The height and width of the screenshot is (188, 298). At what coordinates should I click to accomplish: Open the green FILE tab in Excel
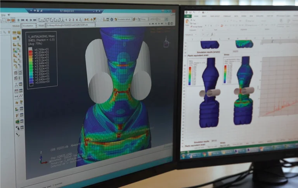click(187, 16)
